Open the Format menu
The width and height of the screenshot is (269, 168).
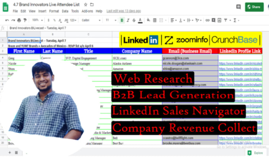tap(54, 11)
